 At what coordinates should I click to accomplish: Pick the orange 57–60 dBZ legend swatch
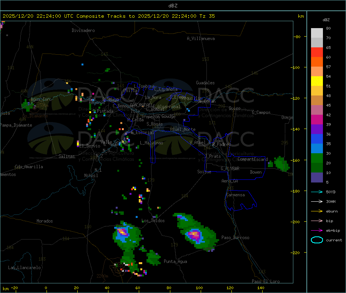click(x=317, y=62)
